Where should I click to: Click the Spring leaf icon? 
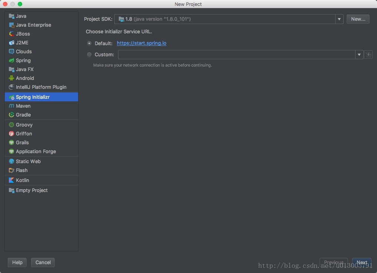11,60
